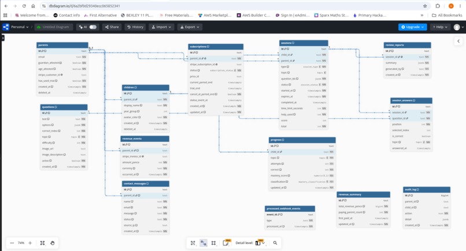Open the First Alternative bookmark
This screenshot has height=251, width=466.
pos(101,15)
